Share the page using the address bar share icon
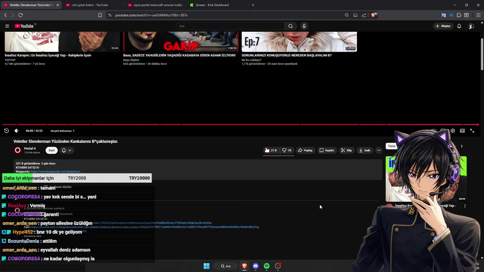The image size is (484, 272). point(364,15)
